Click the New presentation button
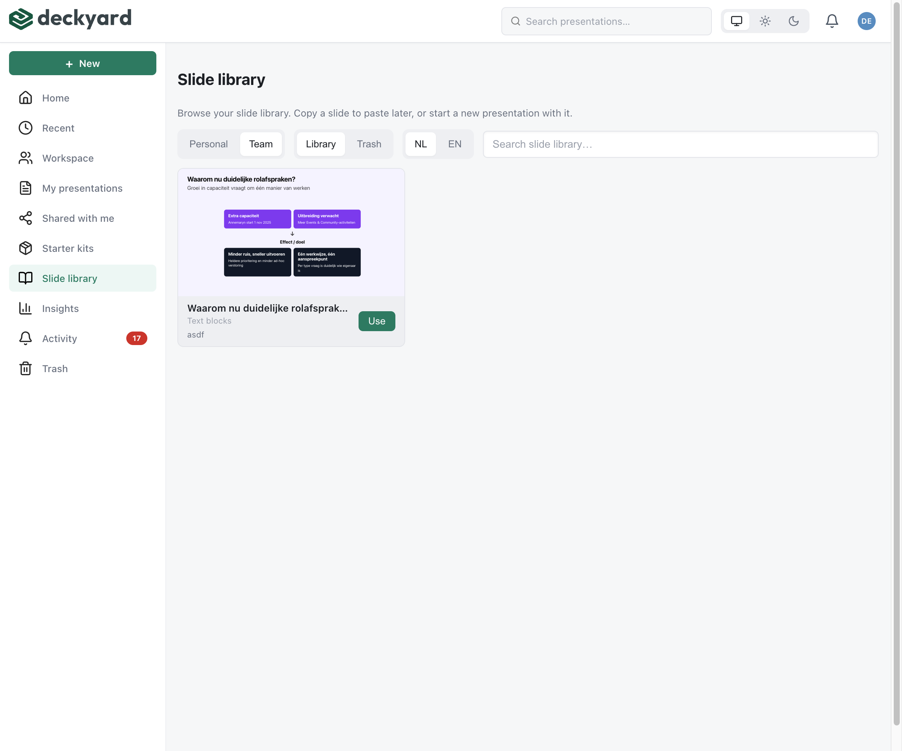This screenshot has width=902, height=751. [82, 63]
